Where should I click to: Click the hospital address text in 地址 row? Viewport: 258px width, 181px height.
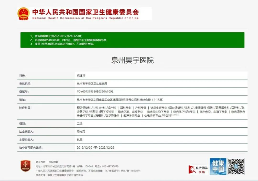(x=120, y=100)
